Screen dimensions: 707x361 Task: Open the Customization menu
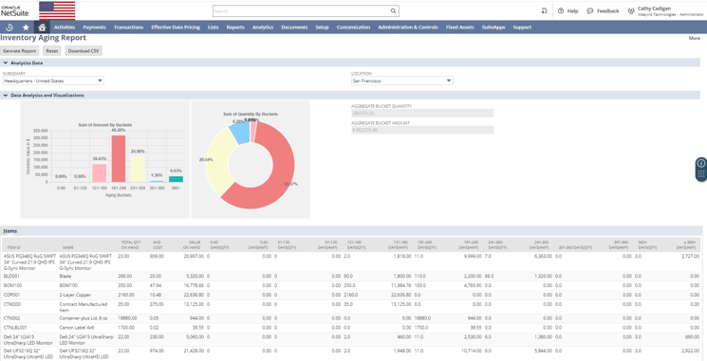(353, 27)
